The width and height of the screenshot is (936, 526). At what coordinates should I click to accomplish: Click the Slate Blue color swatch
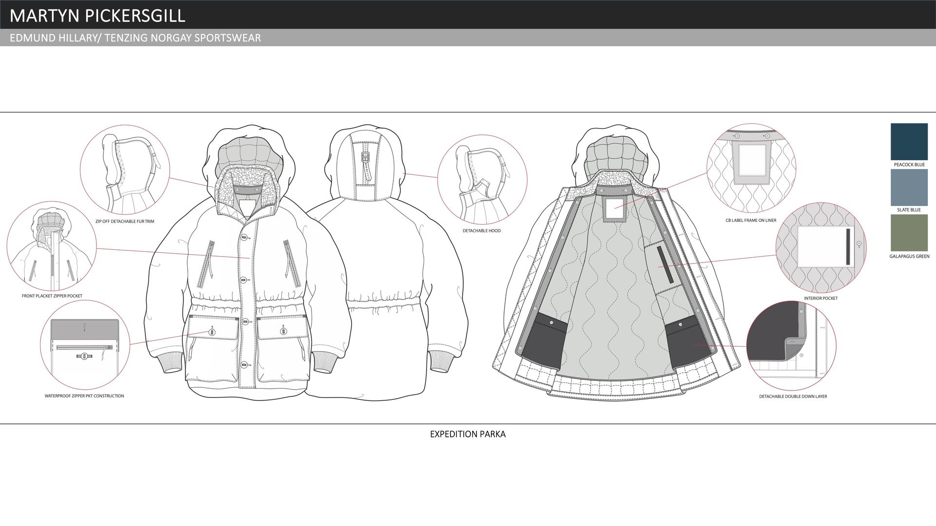909,188
